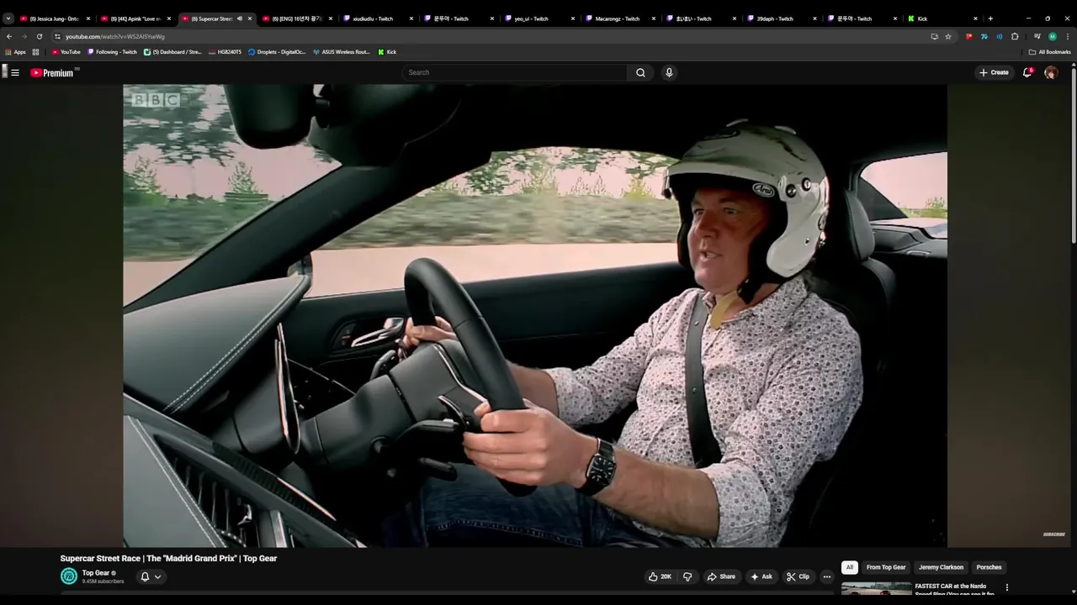Reload the YouTube page
The height and width of the screenshot is (605, 1077).
pyautogui.click(x=39, y=36)
